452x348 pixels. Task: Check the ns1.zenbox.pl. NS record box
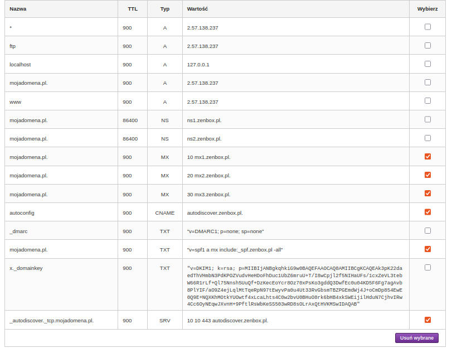coord(427,119)
